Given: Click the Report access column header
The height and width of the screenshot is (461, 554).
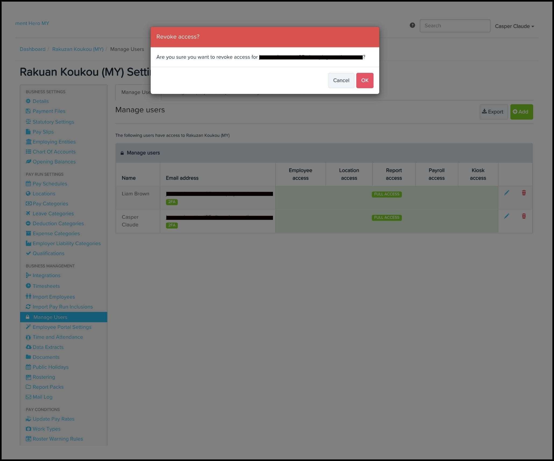Looking at the screenshot, I should pyautogui.click(x=394, y=174).
